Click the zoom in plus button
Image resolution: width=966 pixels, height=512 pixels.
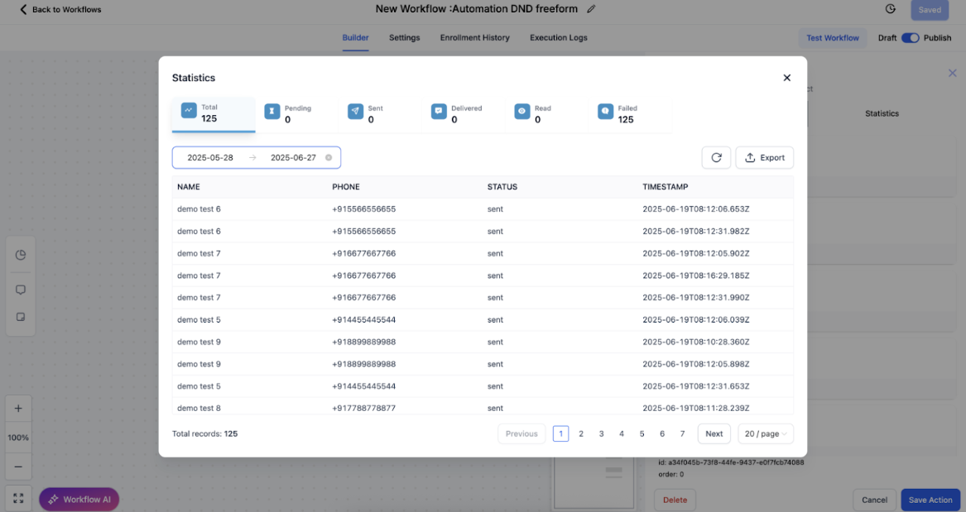pyautogui.click(x=18, y=409)
